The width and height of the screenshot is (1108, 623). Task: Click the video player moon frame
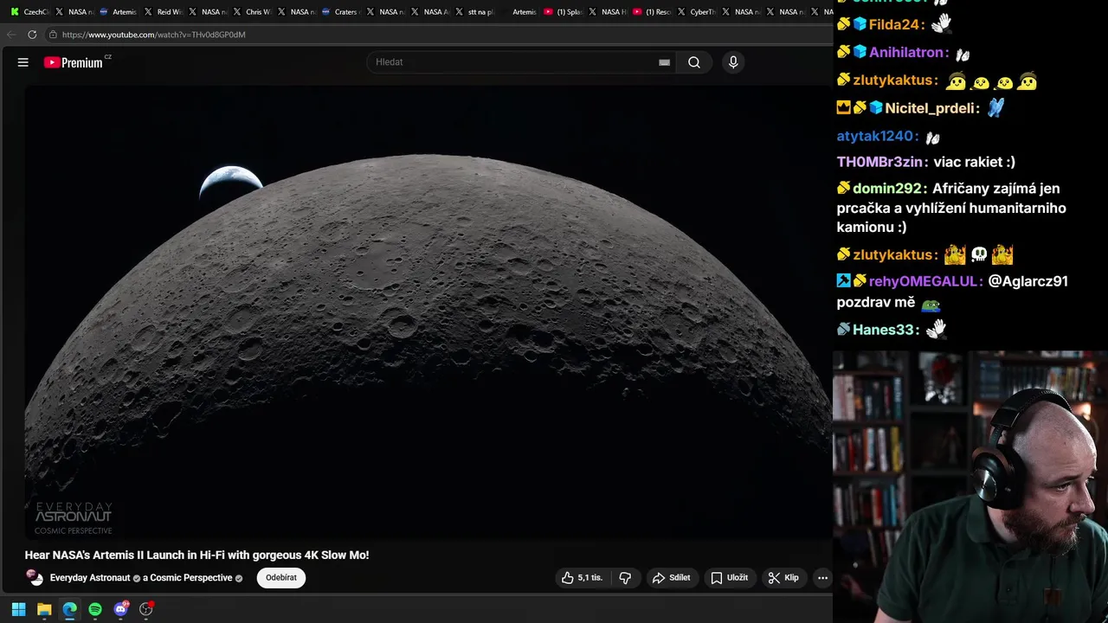point(428,313)
